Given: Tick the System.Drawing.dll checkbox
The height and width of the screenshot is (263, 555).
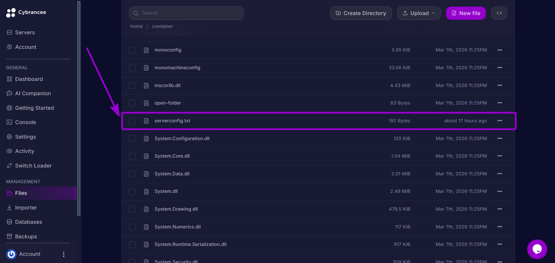Looking at the screenshot, I should click(x=132, y=209).
